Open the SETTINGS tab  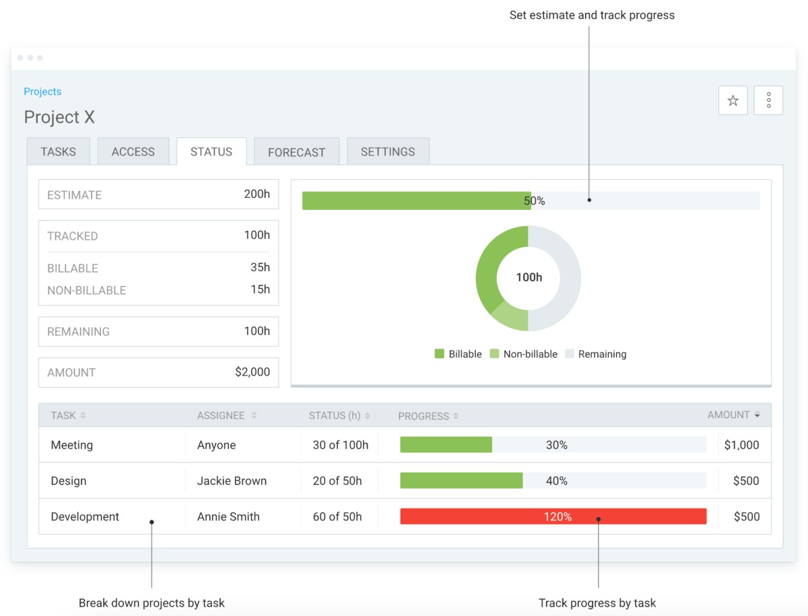[x=388, y=151]
